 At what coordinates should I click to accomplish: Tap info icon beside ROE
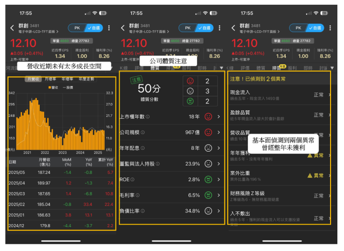pos(132,179)
